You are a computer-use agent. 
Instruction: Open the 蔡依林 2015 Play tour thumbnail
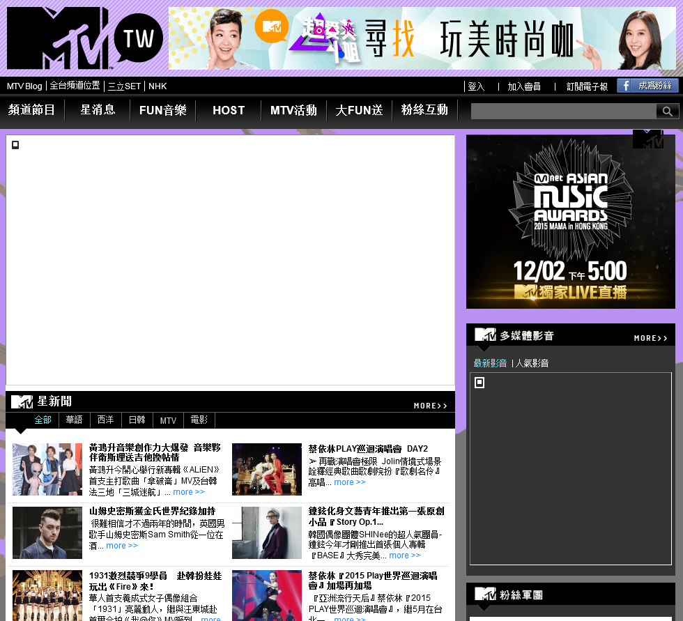(266, 595)
